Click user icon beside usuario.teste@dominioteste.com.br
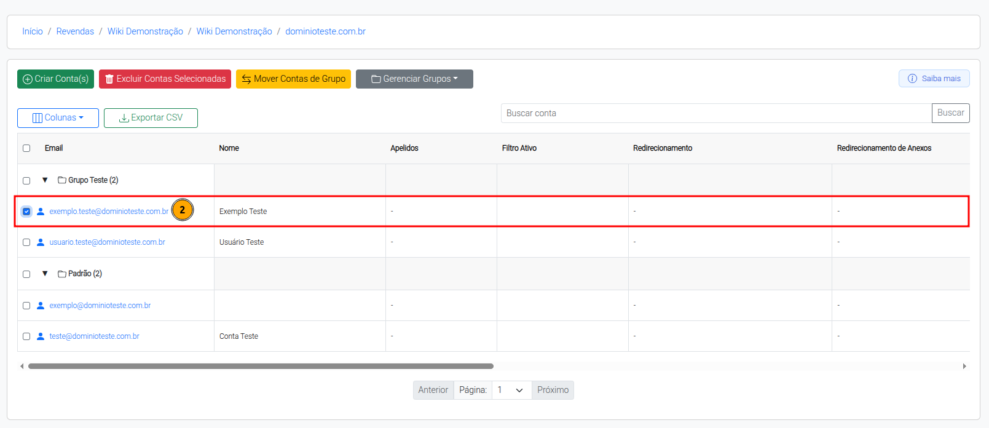Screen dimensions: 989x428 (x=41, y=242)
